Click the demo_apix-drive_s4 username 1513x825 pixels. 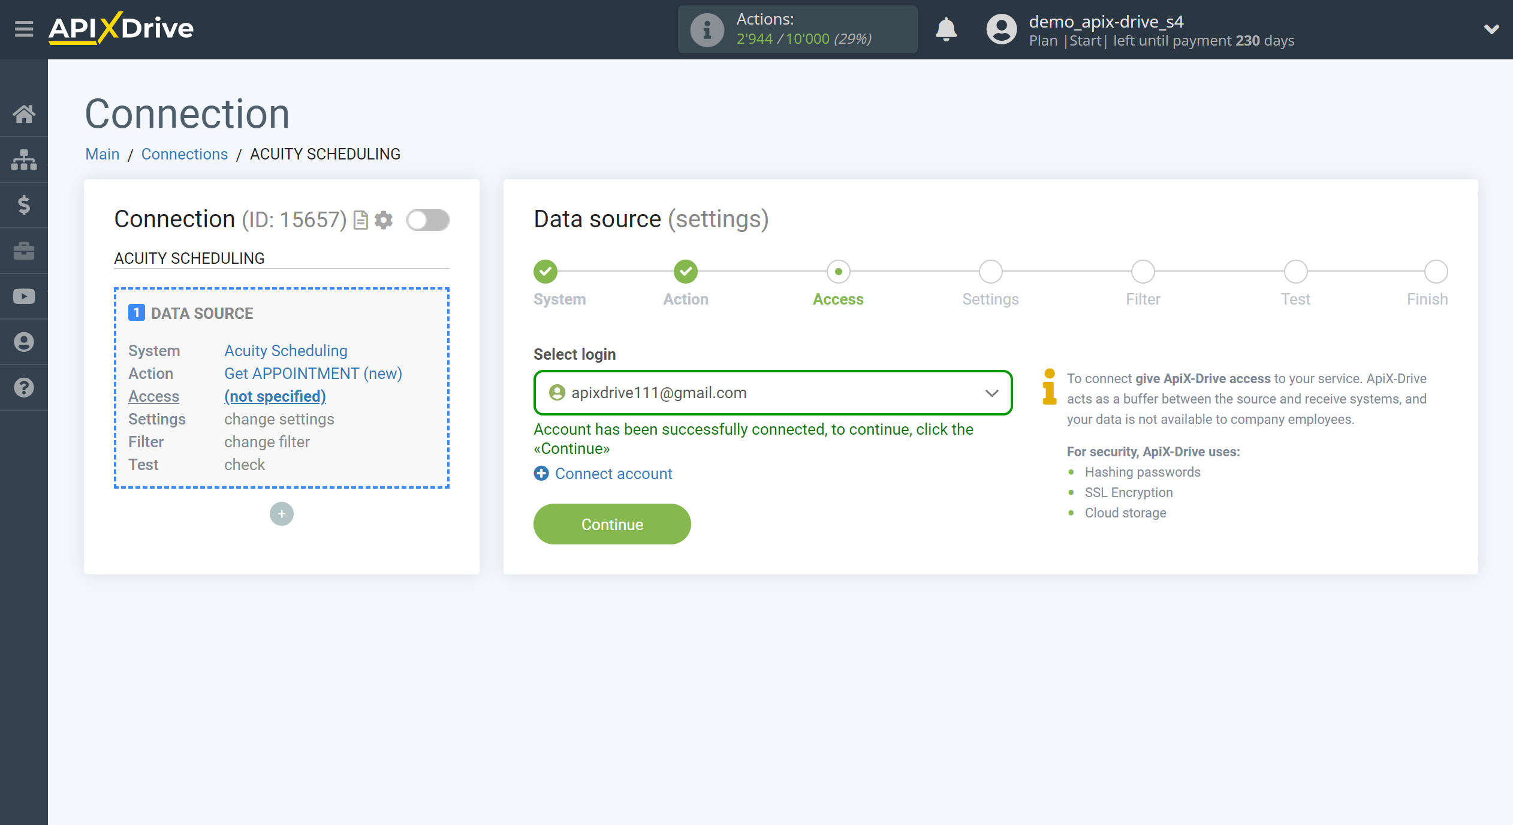point(1106,22)
